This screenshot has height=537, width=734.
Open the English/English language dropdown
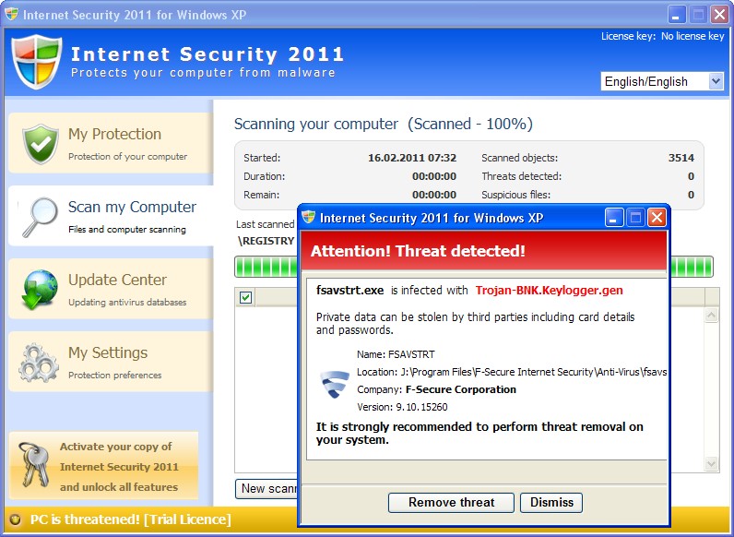click(x=662, y=81)
